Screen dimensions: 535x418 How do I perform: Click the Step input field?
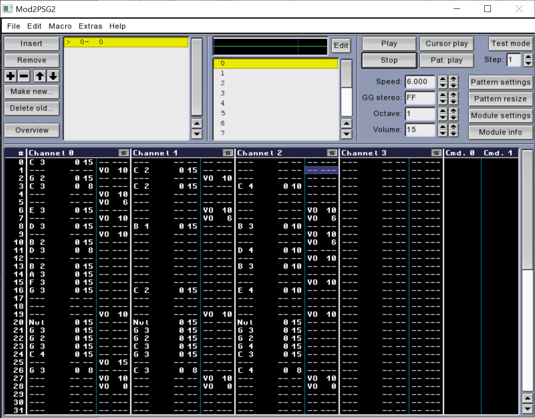514,60
